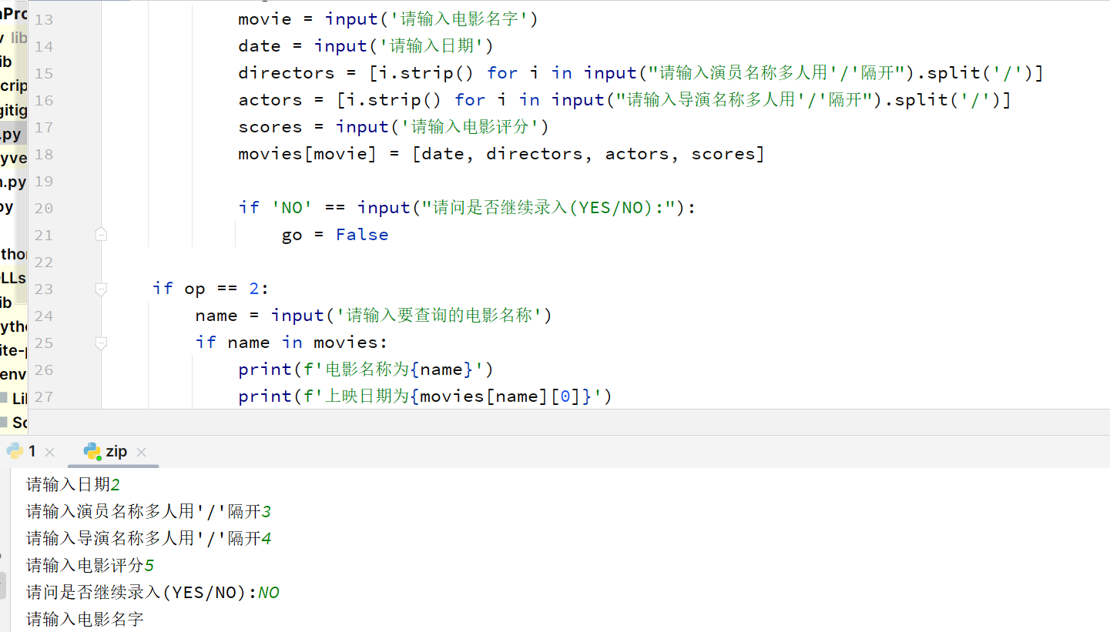Click the "directors" variable on line 15
1110x632 pixels.
tap(286, 73)
